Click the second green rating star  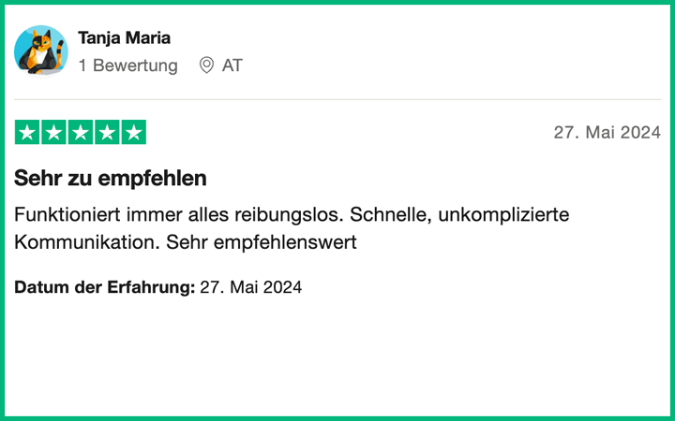[x=53, y=132]
